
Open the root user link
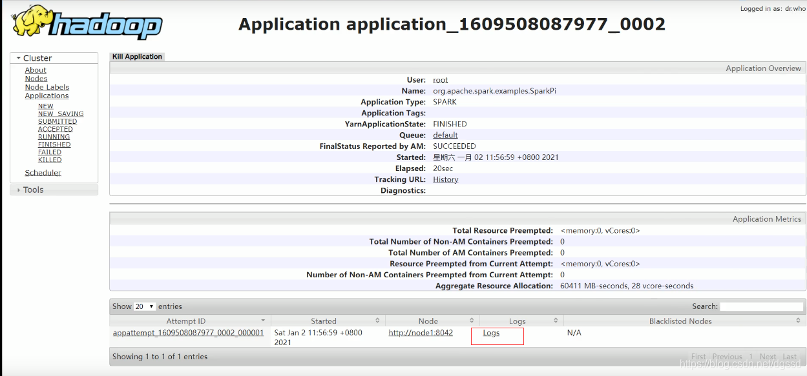pyautogui.click(x=440, y=80)
